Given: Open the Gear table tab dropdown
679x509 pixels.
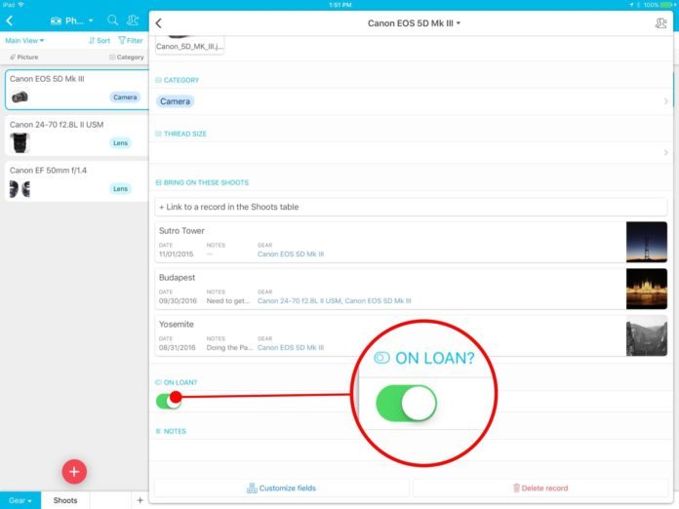Looking at the screenshot, I should pyautogui.click(x=20, y=500).
